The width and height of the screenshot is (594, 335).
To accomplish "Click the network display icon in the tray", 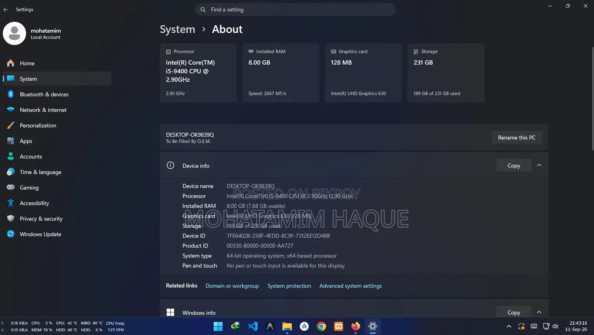I will (x=546, y=326).
